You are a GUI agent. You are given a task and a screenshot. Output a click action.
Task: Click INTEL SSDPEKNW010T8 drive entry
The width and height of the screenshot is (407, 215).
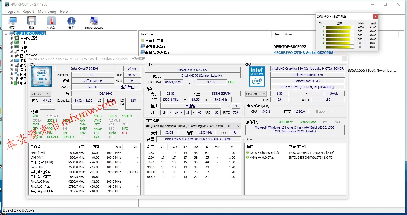(311, 157)
